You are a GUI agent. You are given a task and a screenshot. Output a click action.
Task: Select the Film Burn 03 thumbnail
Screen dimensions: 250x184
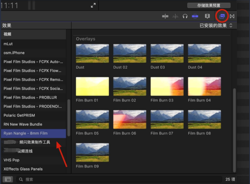(167, 86)
